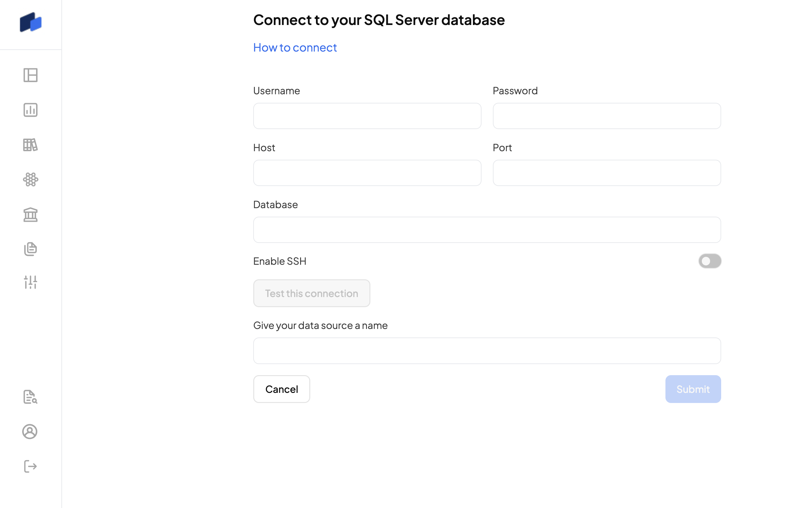Open the user profile sidebar icon
The height and width of the screenshot is (508, 806).
point(30,431)
